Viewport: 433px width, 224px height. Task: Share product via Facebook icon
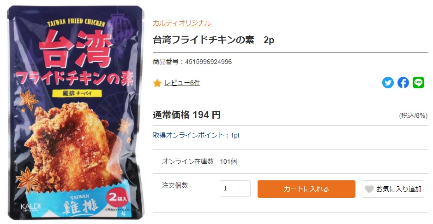coord(403,82)
